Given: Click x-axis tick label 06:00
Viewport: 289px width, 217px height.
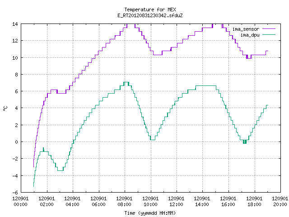Looking at the screenshot, I should coord(98,205).
